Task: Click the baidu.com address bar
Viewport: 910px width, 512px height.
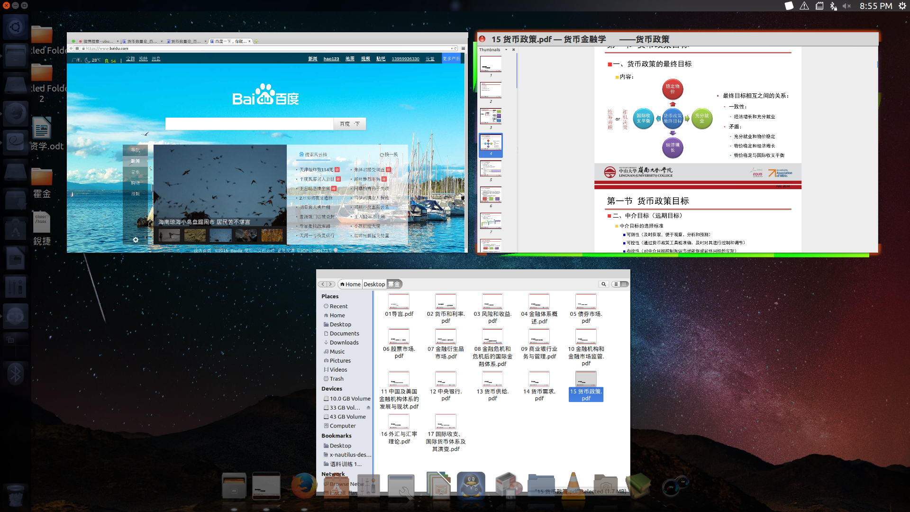Action: [265, 48]
